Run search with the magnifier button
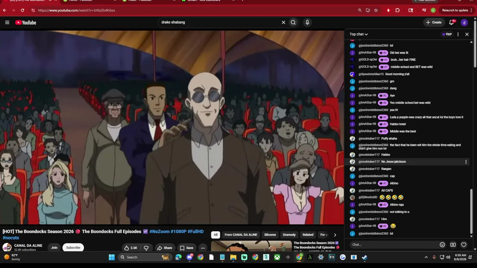This screenshot has width=477, height=268. 293,22
